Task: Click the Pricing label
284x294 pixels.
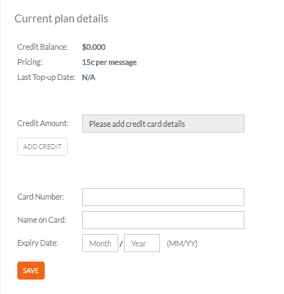Action: tap(30, 62)
